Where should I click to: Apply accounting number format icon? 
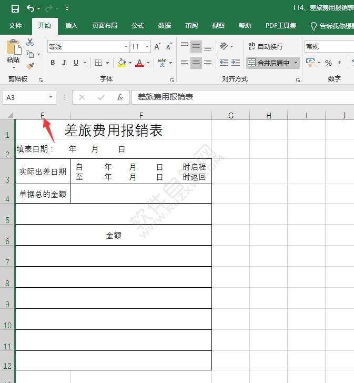(x=310, y=63)
